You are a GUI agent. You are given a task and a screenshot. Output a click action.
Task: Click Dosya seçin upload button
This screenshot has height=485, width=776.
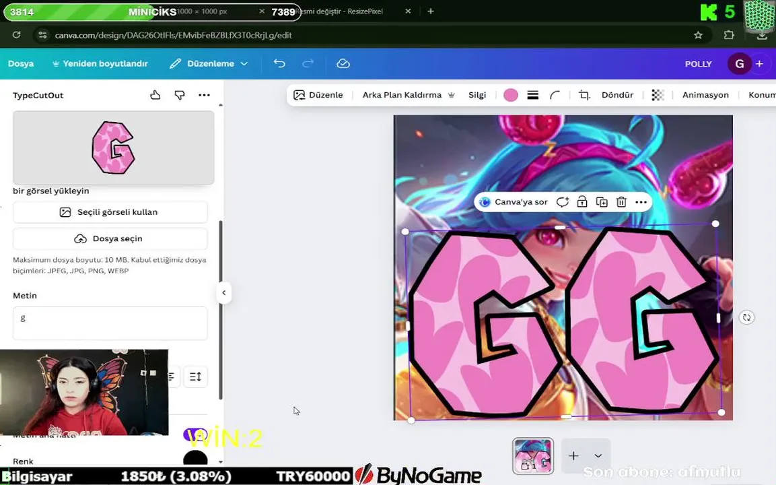pyautogui.click(x=110, y=238)
